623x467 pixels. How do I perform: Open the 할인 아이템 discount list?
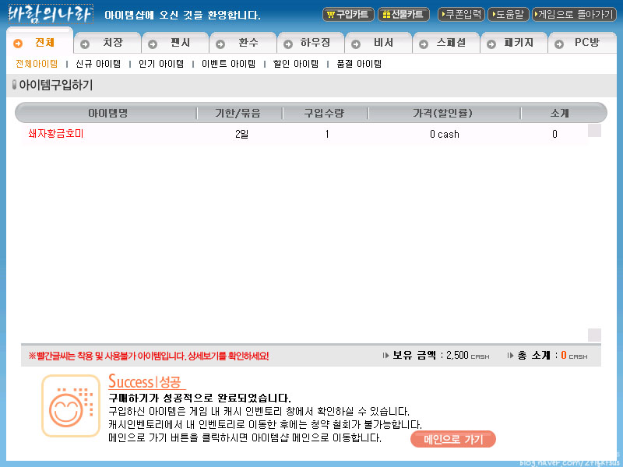296,64
